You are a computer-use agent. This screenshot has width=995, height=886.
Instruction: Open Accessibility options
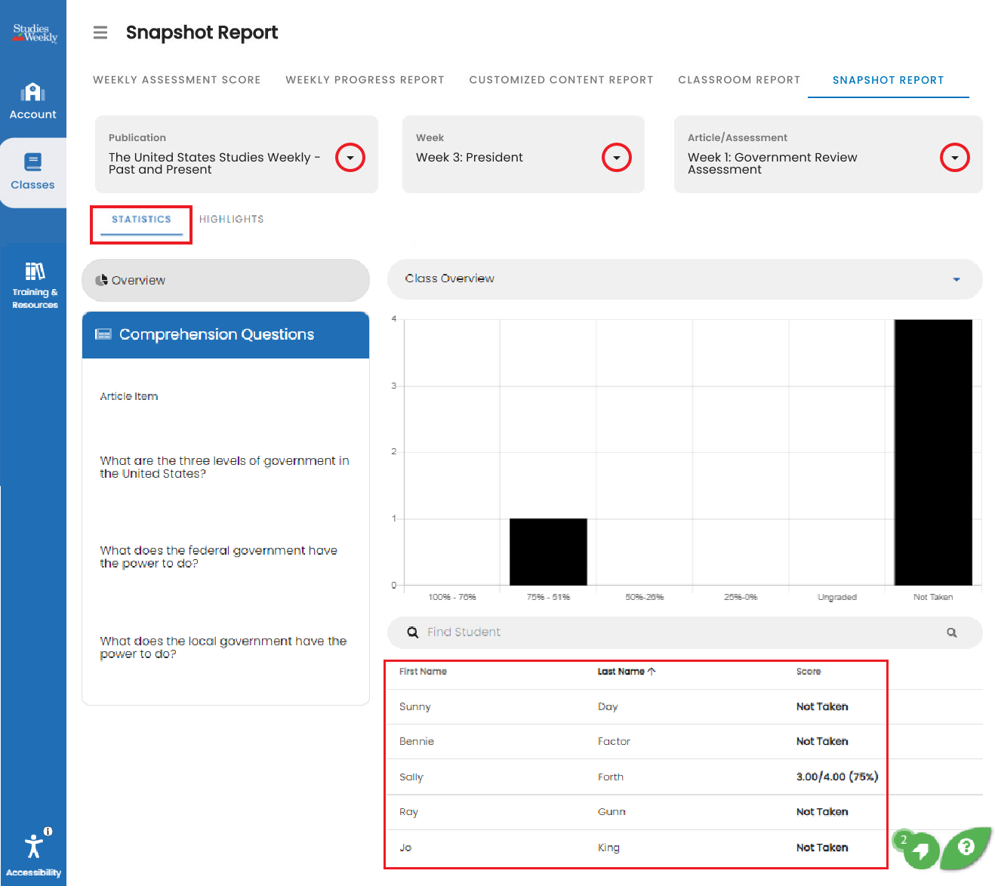pos(33,853)
